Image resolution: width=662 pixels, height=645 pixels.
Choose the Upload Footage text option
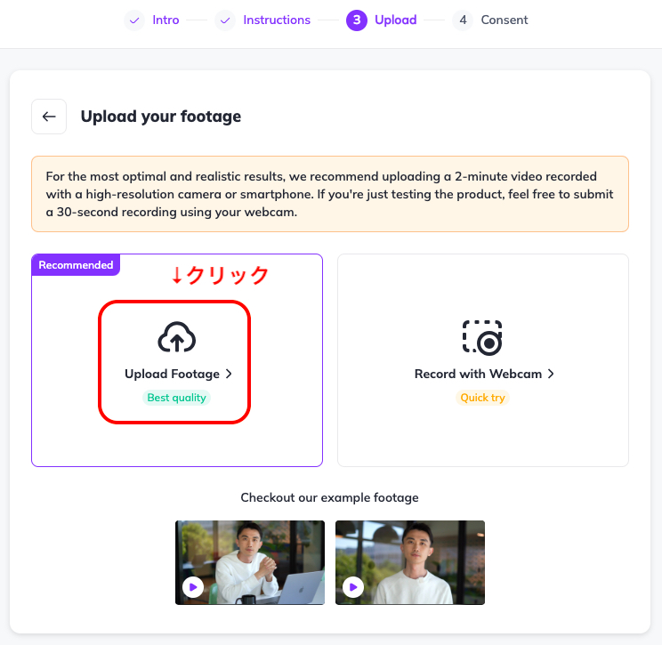[x=172, y=375]
